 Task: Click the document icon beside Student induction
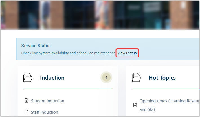[x=27, y=101]
